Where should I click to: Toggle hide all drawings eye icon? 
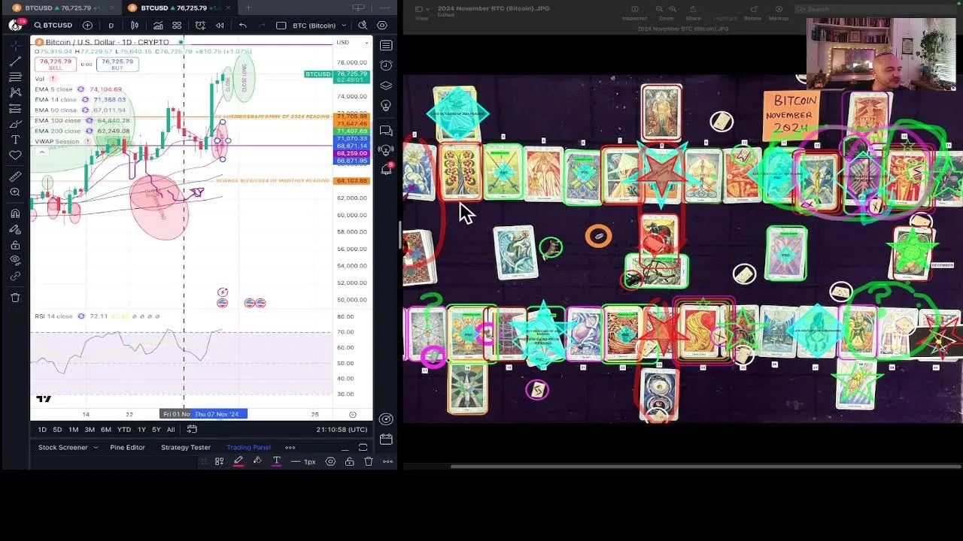(x=15, y=260)
